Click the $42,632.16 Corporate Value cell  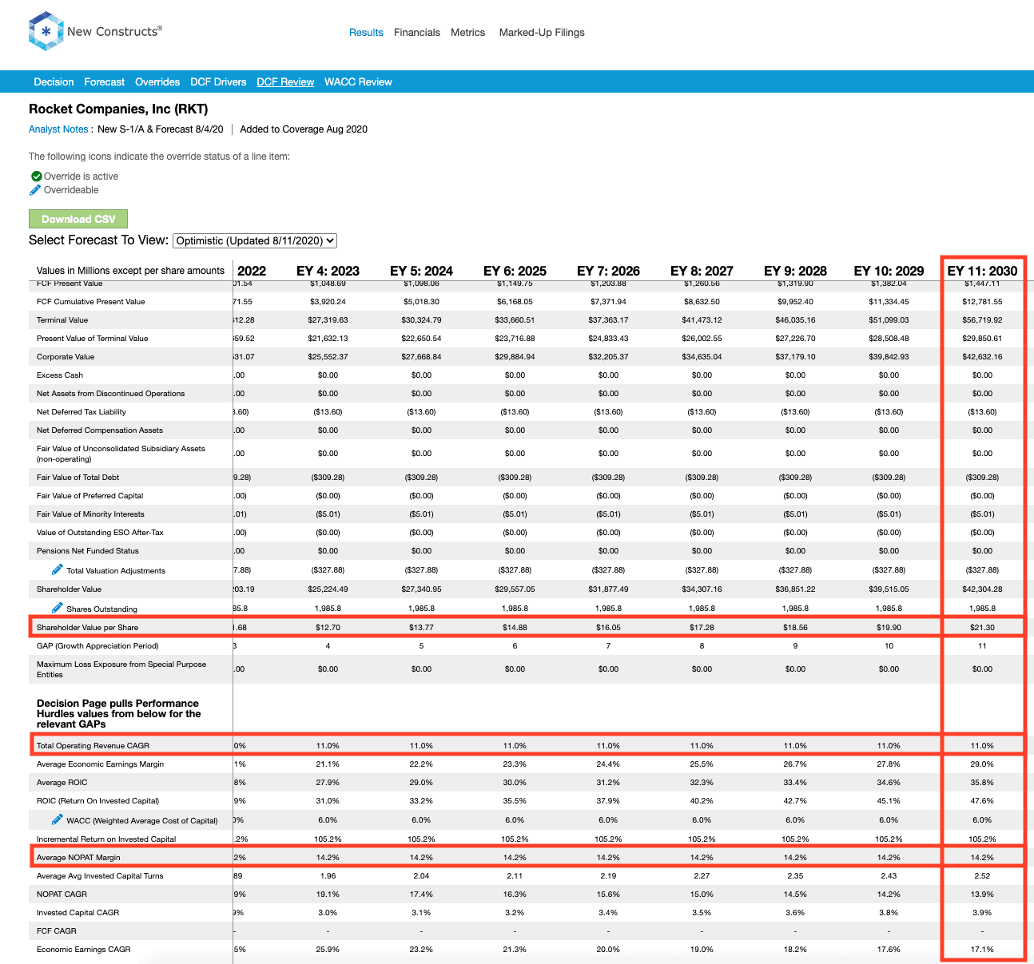982,357
